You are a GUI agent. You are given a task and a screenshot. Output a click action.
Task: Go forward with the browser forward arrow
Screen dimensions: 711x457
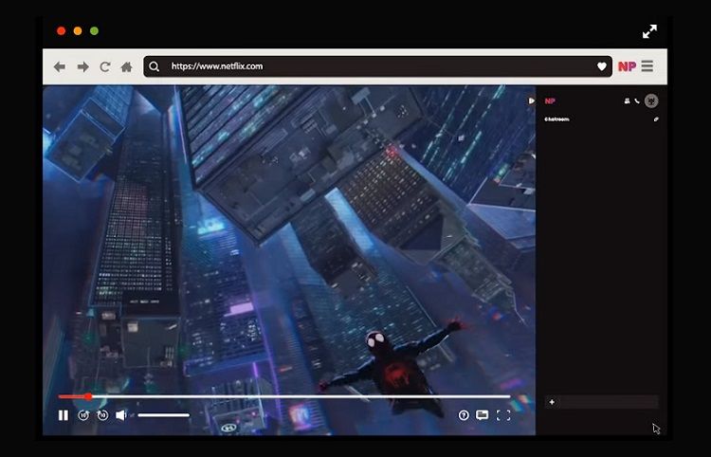tap(83, 67)
